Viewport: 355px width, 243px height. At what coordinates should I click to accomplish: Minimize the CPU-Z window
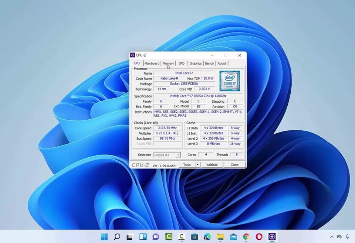click(212, 55)
